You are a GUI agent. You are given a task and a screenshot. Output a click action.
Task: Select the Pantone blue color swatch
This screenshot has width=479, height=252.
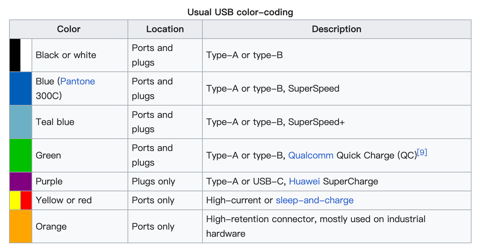point(21,88)
